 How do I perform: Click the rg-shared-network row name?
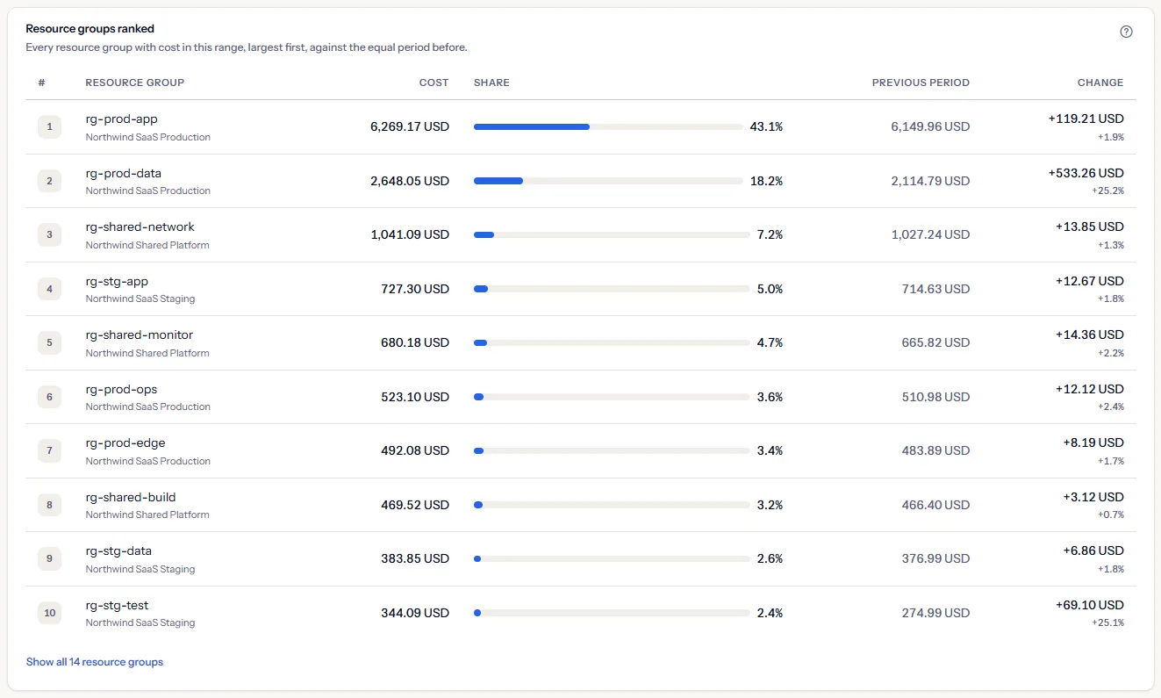tap(140, 227)
